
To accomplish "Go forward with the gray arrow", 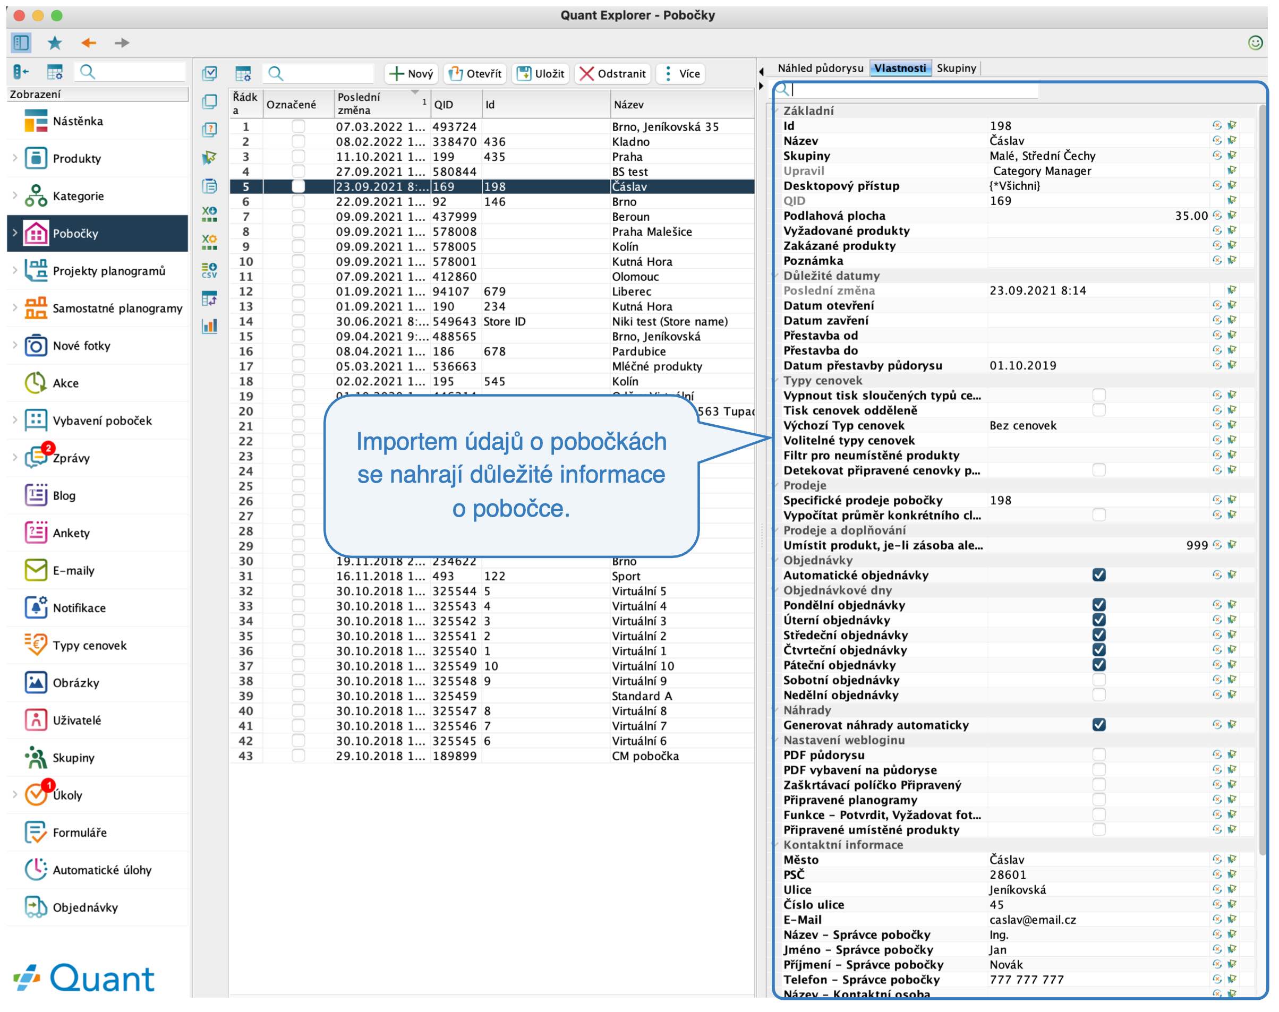I will pyautogui.click(x=122, y=42).
